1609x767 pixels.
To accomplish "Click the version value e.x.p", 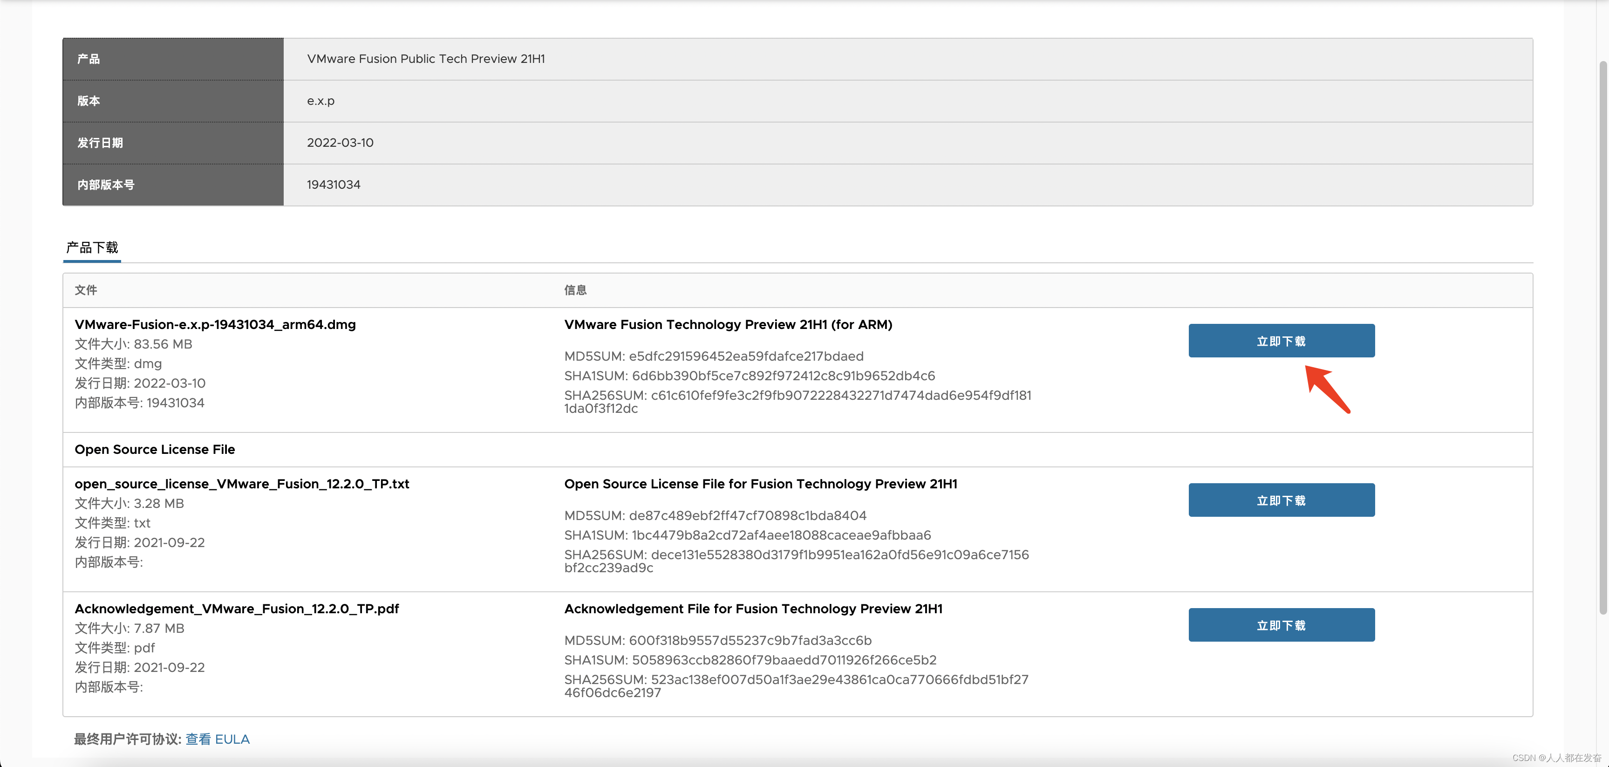I will tap(320, 101).
